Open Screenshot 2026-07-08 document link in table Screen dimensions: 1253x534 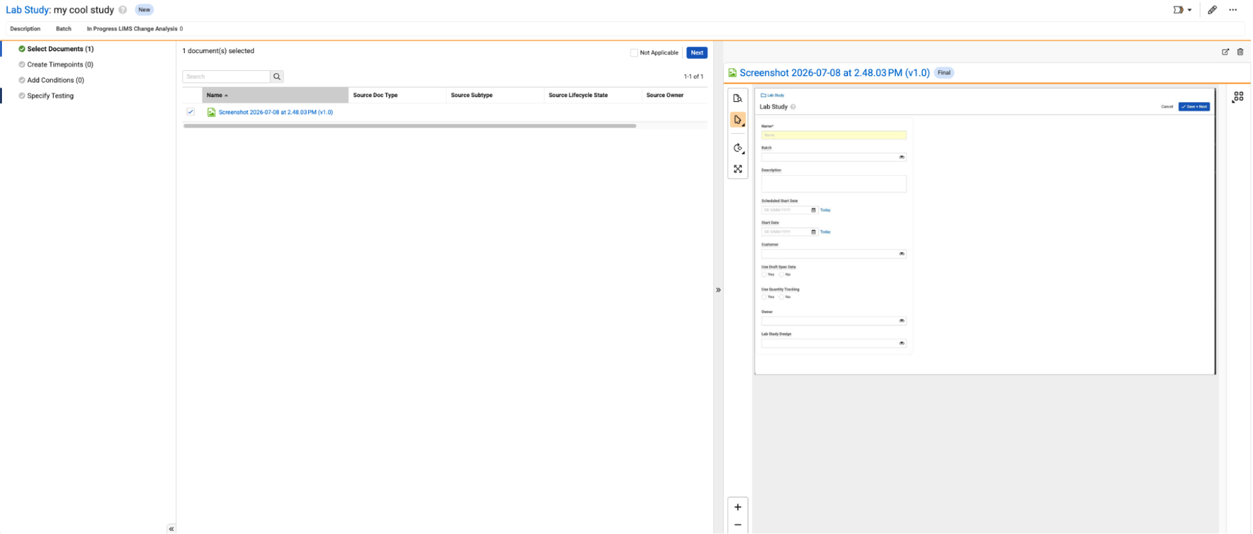click(276, 113)
